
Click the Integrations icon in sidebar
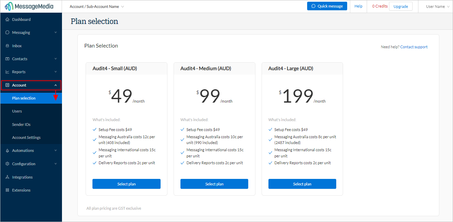[x=8, y=177]
